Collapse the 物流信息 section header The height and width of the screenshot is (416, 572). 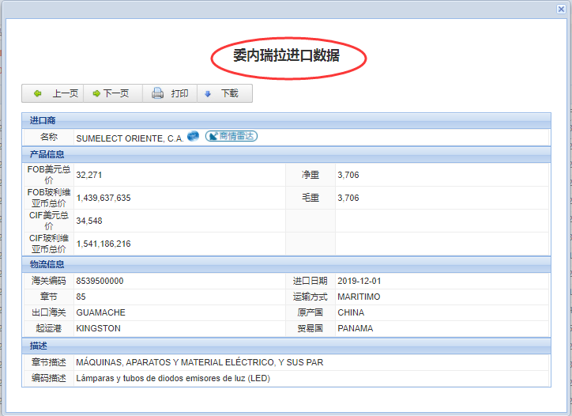tap(47, 264)
